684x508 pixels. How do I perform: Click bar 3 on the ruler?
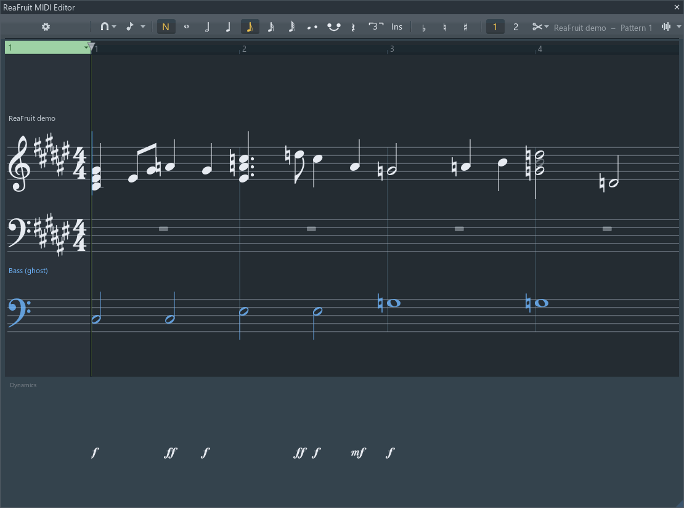[392, 49]
